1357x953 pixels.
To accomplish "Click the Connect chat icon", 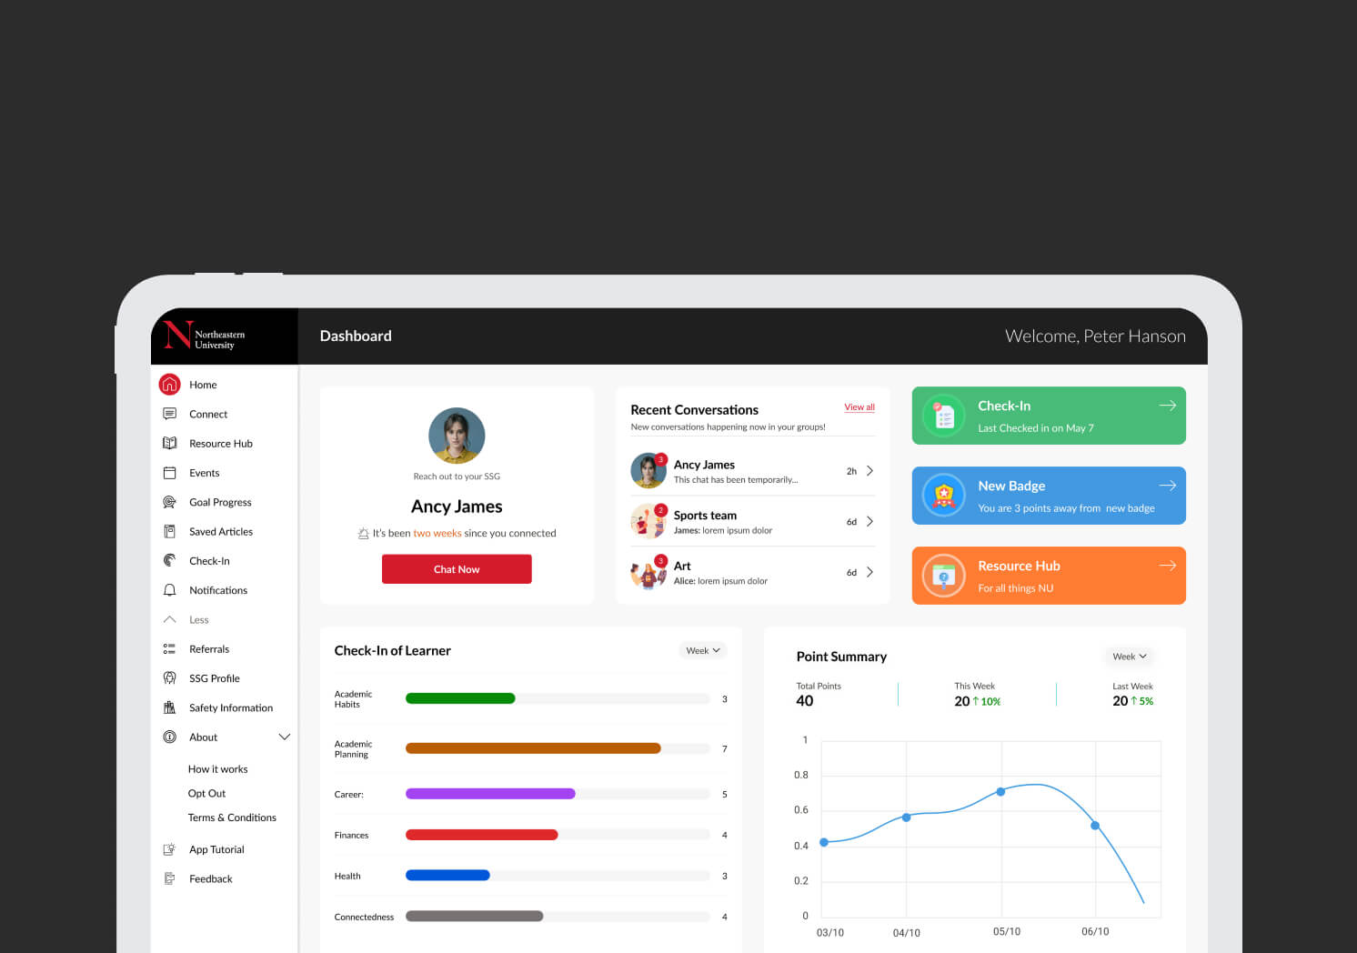I will click(x=169, y=414).
